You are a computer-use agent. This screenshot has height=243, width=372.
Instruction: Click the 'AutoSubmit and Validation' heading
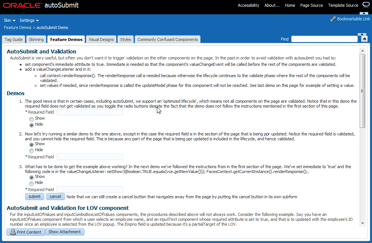[x=42, y=52]
